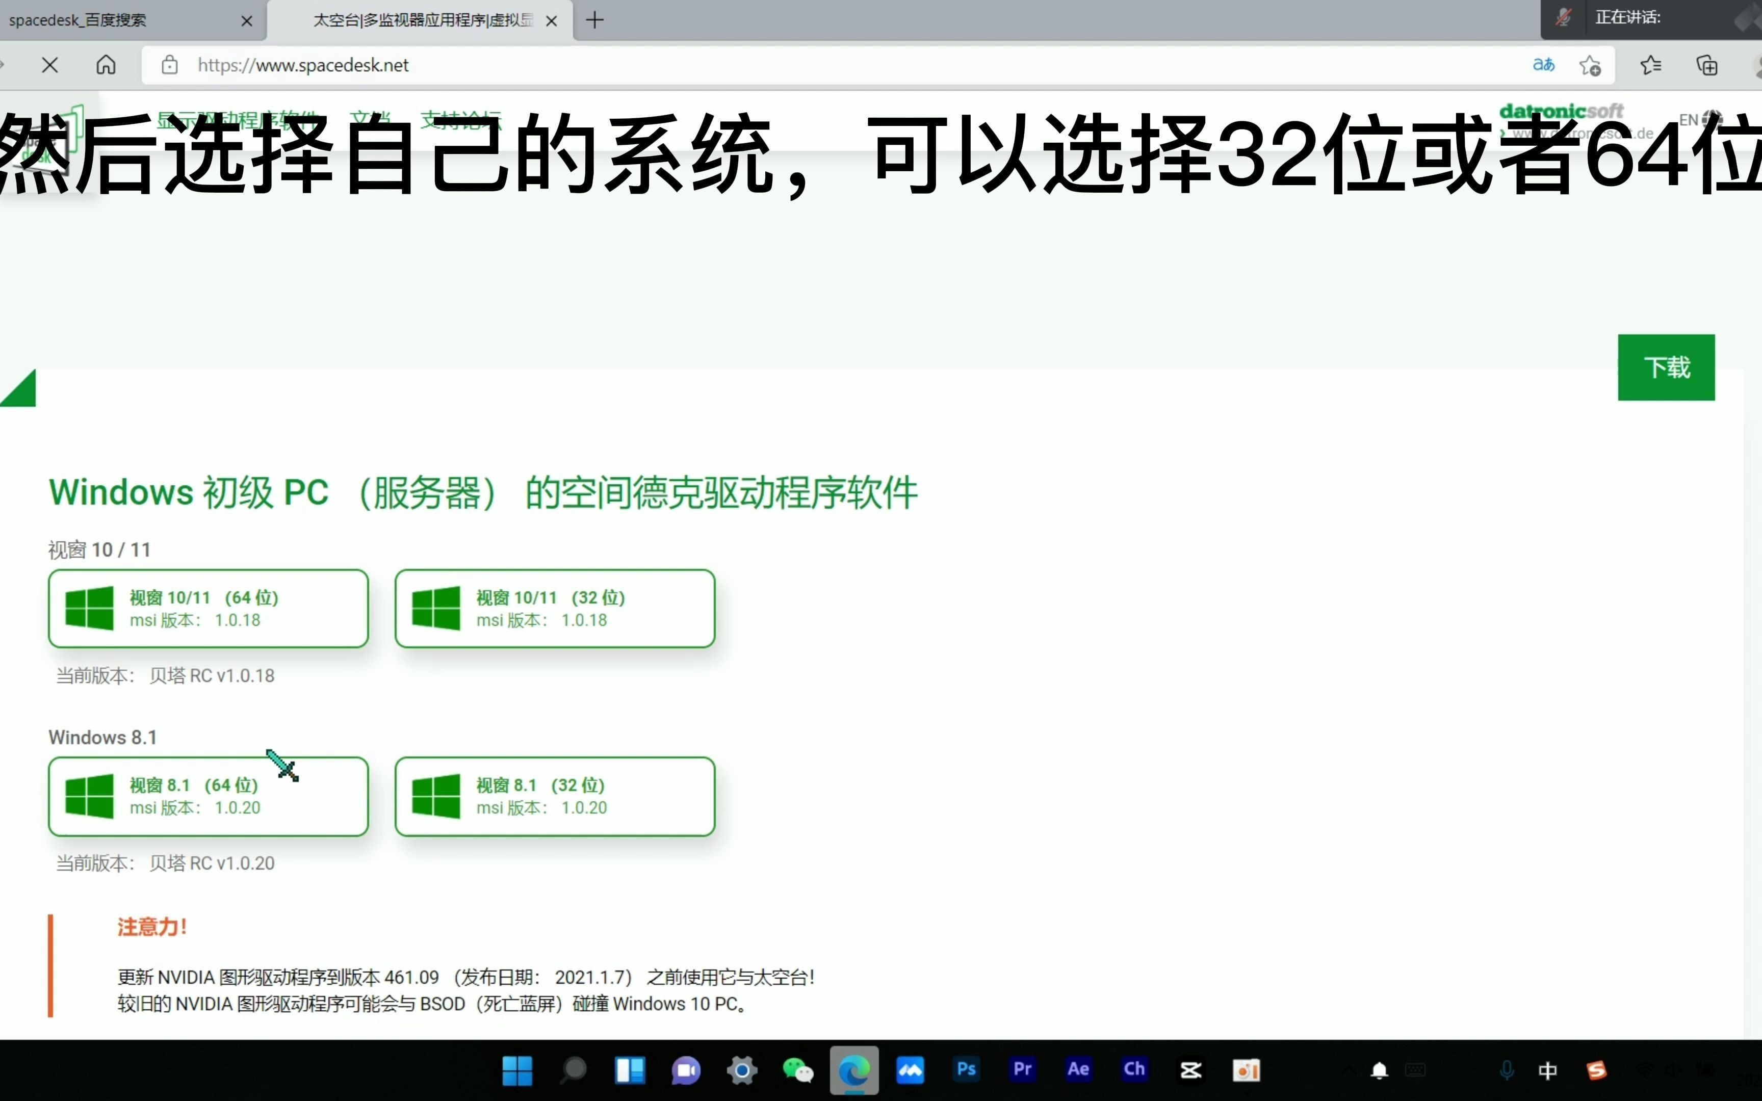Launch Character Animator from taskbar
Image resolution: width=1762 pixels, height=1101 pixels.
coord(1134,1069)
